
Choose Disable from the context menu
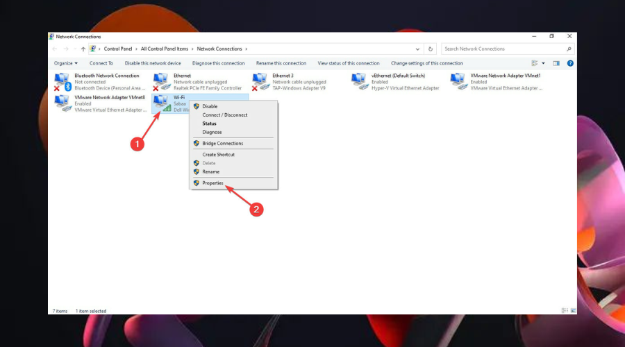(233, 106)
